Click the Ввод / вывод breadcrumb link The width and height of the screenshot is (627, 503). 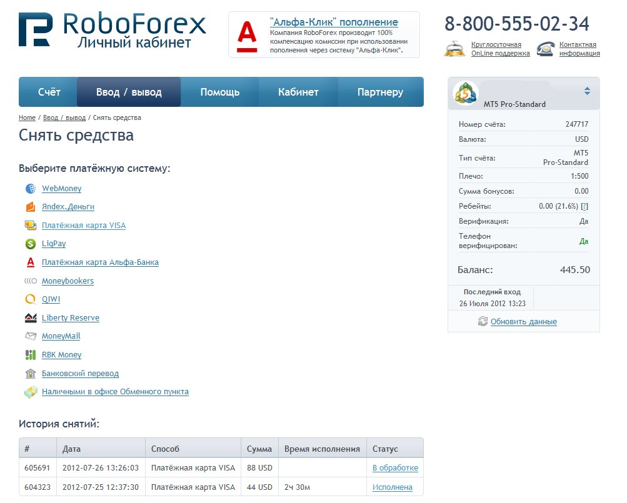[64, 117]
